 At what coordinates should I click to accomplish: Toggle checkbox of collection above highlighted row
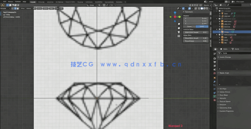220,29
